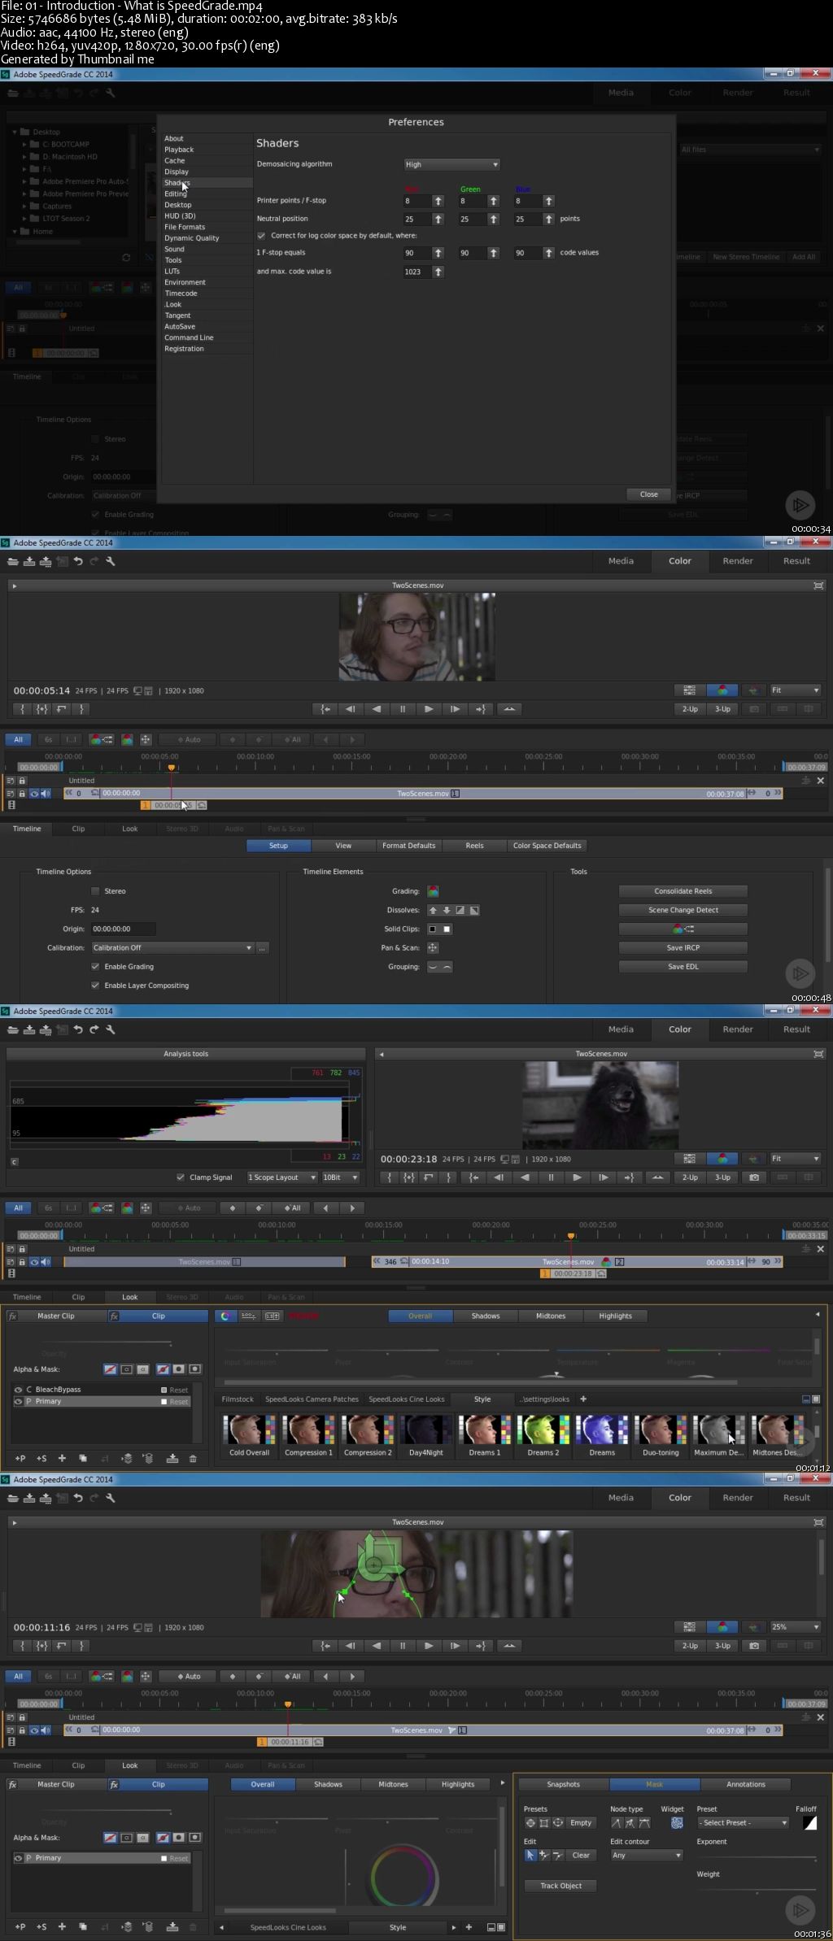This screenshot has height=1941, width=833.
Task: Close the Preferences dialog
Action: pyautogui.click(x=648, y=494)
